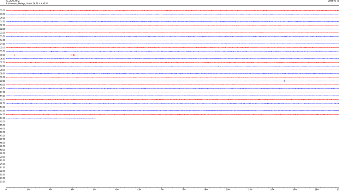Click the 03:00 trace time label
This screenshot has height=191, width=339.
[x=2, y=33]
